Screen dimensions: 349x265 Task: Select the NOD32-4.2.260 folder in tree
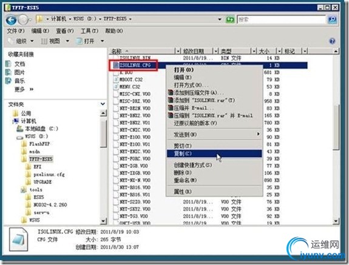tap(50, 205)
